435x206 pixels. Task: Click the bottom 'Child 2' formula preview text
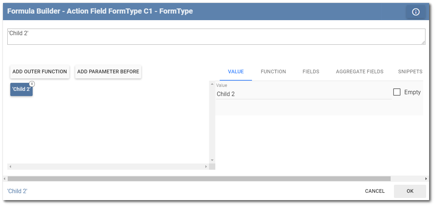[17, 191]
